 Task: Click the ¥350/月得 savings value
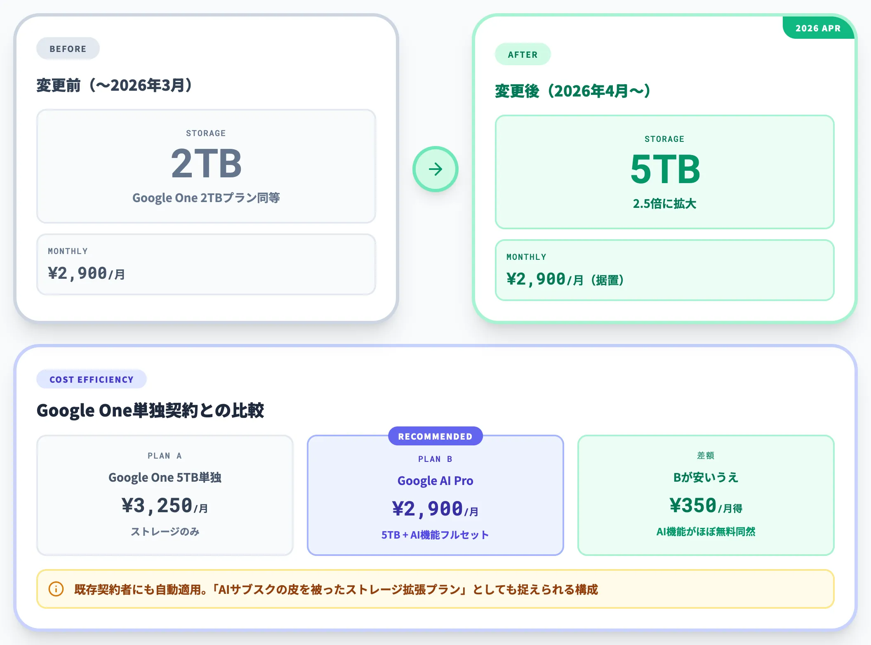point(706,506)
